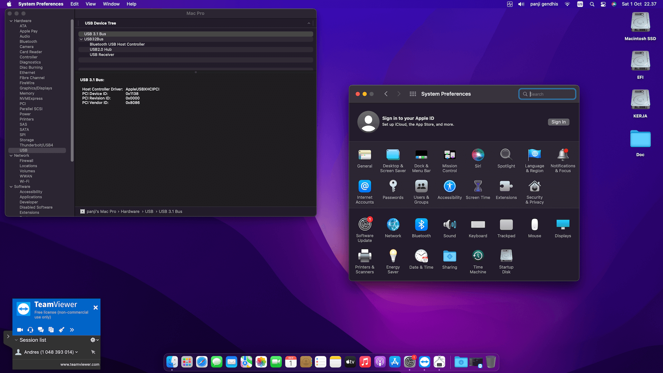Start a video call in TeamViewer panel

(x=20, y=330)
